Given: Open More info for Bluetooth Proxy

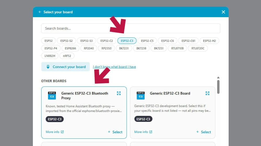Looking at the screenshot, I should click(x=55, y=132).
